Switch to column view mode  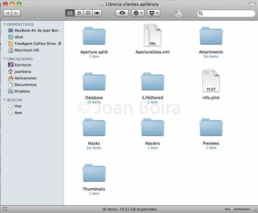88,13
